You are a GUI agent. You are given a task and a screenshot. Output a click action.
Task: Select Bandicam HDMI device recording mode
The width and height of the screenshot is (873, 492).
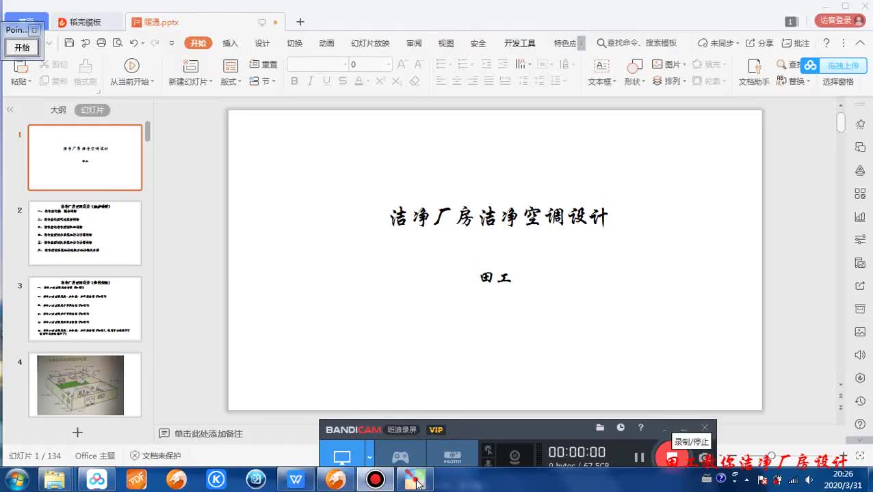pyautogui.click(x=452, y=456)
